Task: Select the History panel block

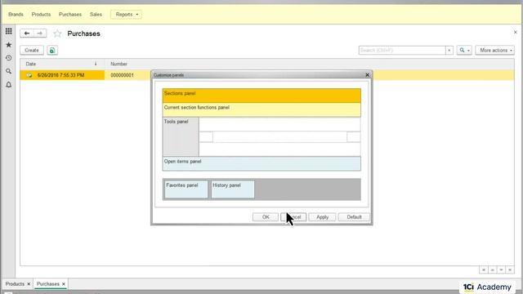Action: [232, 189]
